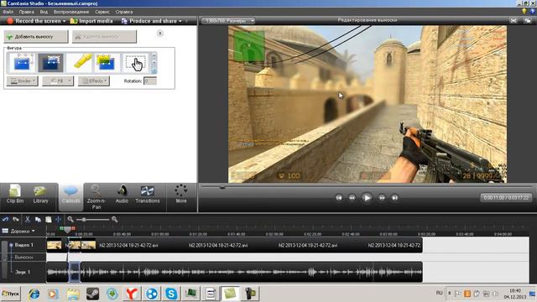Select the Видео 1 track label

24,245
